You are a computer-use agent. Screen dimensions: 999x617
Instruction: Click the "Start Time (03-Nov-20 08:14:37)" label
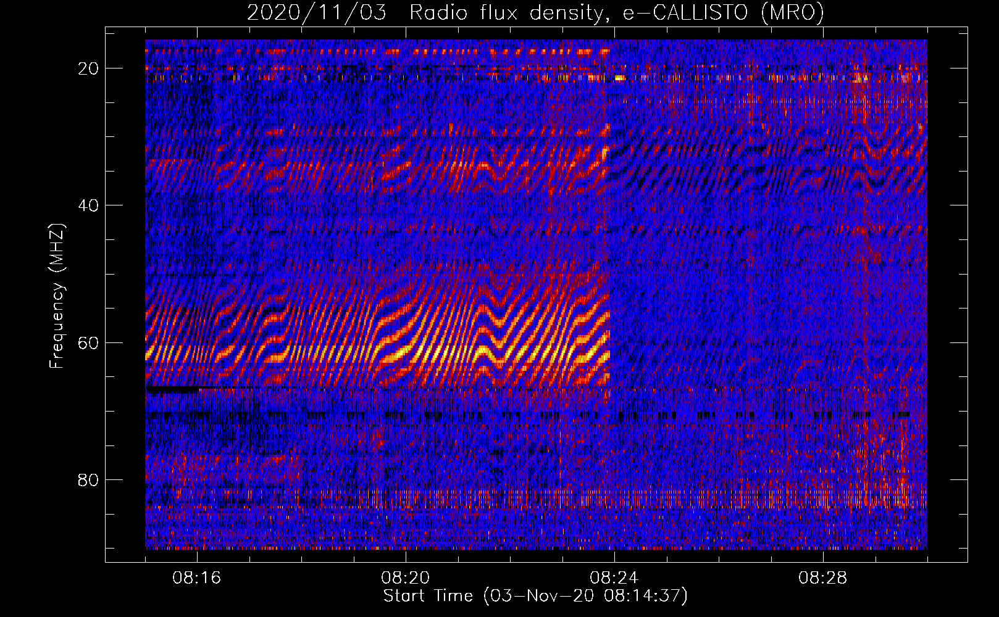click(x=535, y=596)
